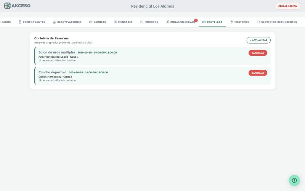
Task: Go to the Servicios Recurrentes tab
Action: (x=277, y=22)
